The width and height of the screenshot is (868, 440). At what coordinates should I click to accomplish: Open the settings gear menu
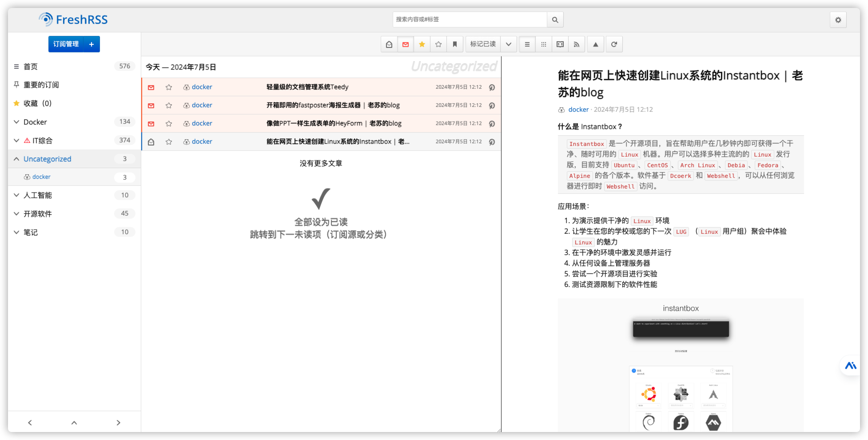pos(838,20)
